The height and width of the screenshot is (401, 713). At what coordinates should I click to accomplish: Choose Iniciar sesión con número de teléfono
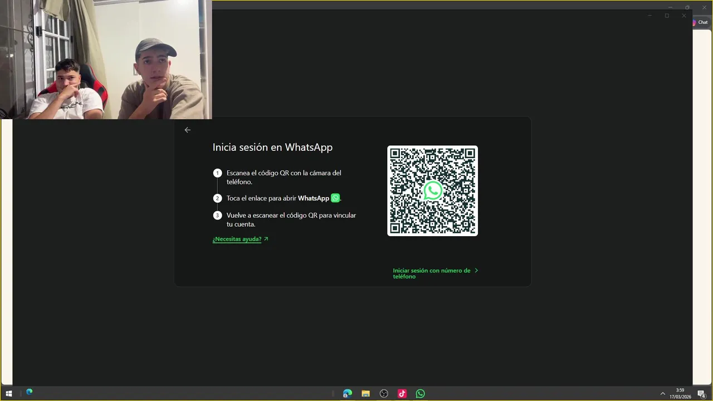click(x=435, y=273)
